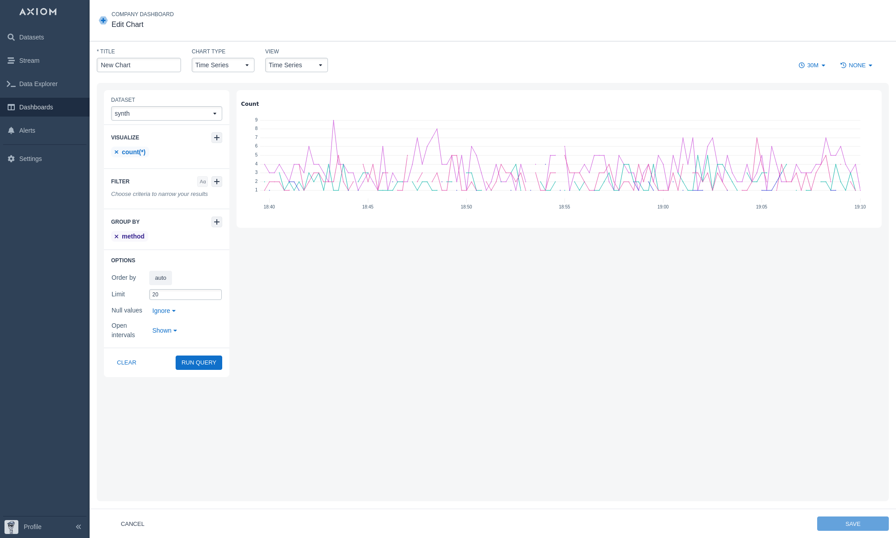Image resolution: width=896 pixels, height=538 pixels.
Task: Open the Datasets menu item
Action: coord(31,37)
